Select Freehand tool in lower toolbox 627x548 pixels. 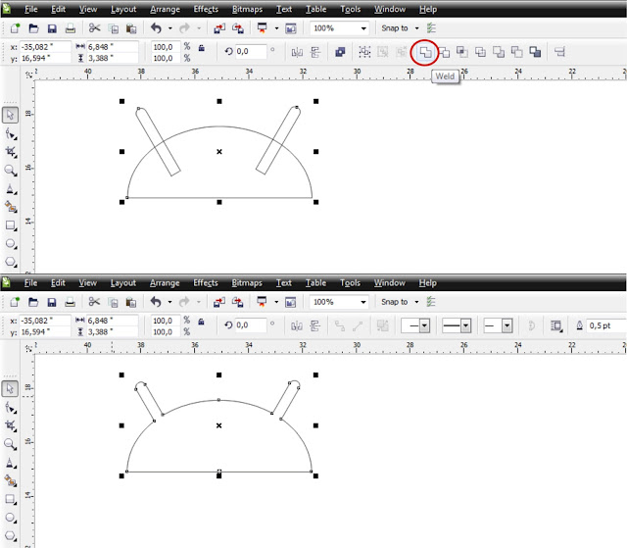[11, 463]
